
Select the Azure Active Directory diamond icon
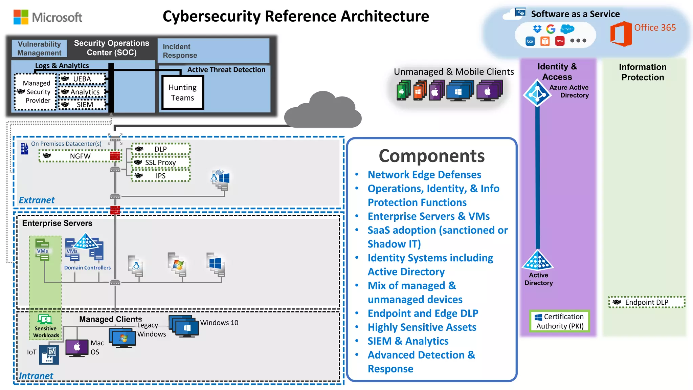(x=537, y=93)
